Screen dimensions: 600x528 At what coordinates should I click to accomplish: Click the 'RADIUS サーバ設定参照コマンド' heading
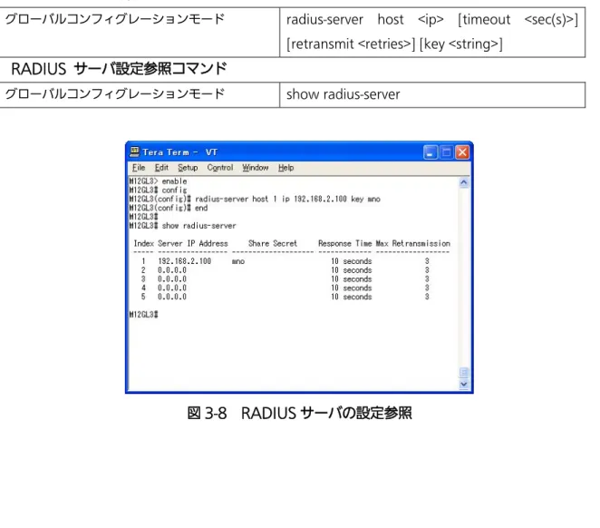119,69
